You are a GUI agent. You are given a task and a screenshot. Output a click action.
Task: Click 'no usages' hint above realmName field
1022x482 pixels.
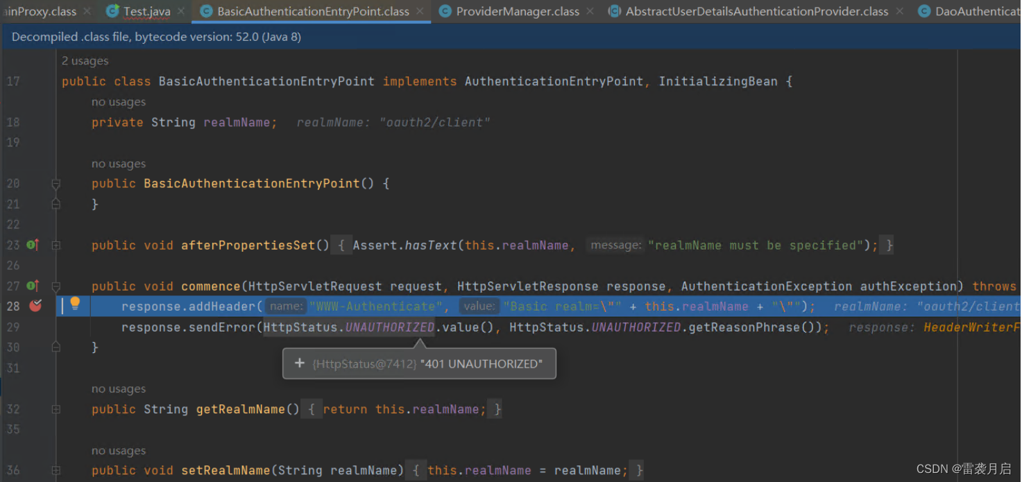coord(119,102)
